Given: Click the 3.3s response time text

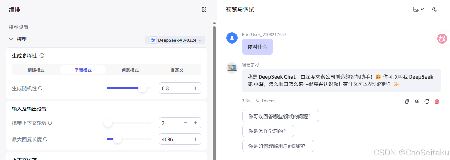Looking at the screenshot, I should pos(246,101).
